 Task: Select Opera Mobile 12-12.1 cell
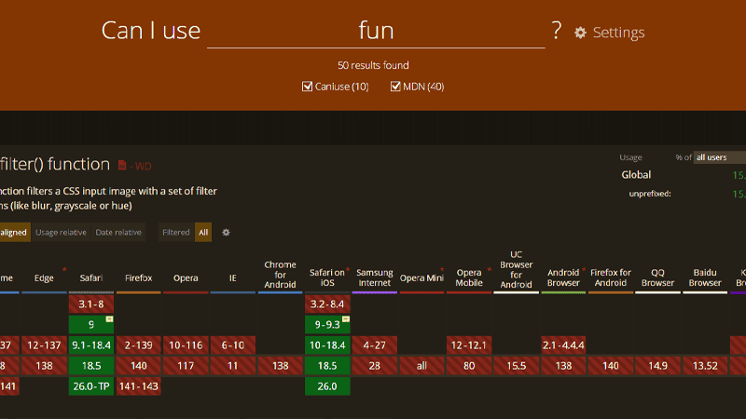click(x=469, y=345)
